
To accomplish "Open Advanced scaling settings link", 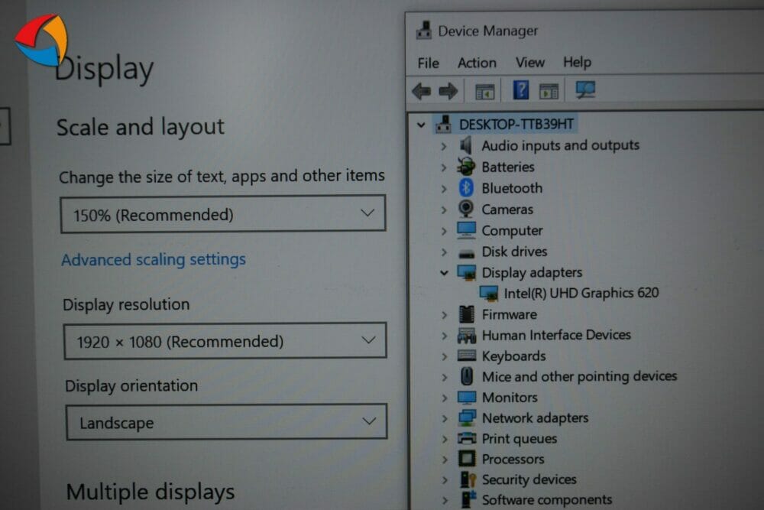I will click(154, 259).
